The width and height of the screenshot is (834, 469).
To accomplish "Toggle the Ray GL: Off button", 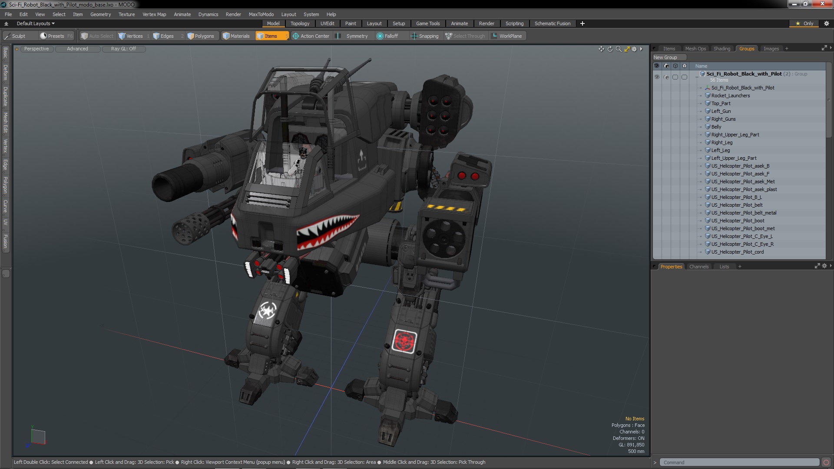I will (123, 49).
